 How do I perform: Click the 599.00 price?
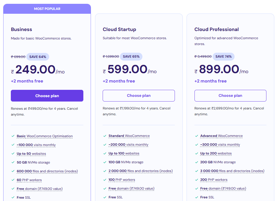click(128, 69)
